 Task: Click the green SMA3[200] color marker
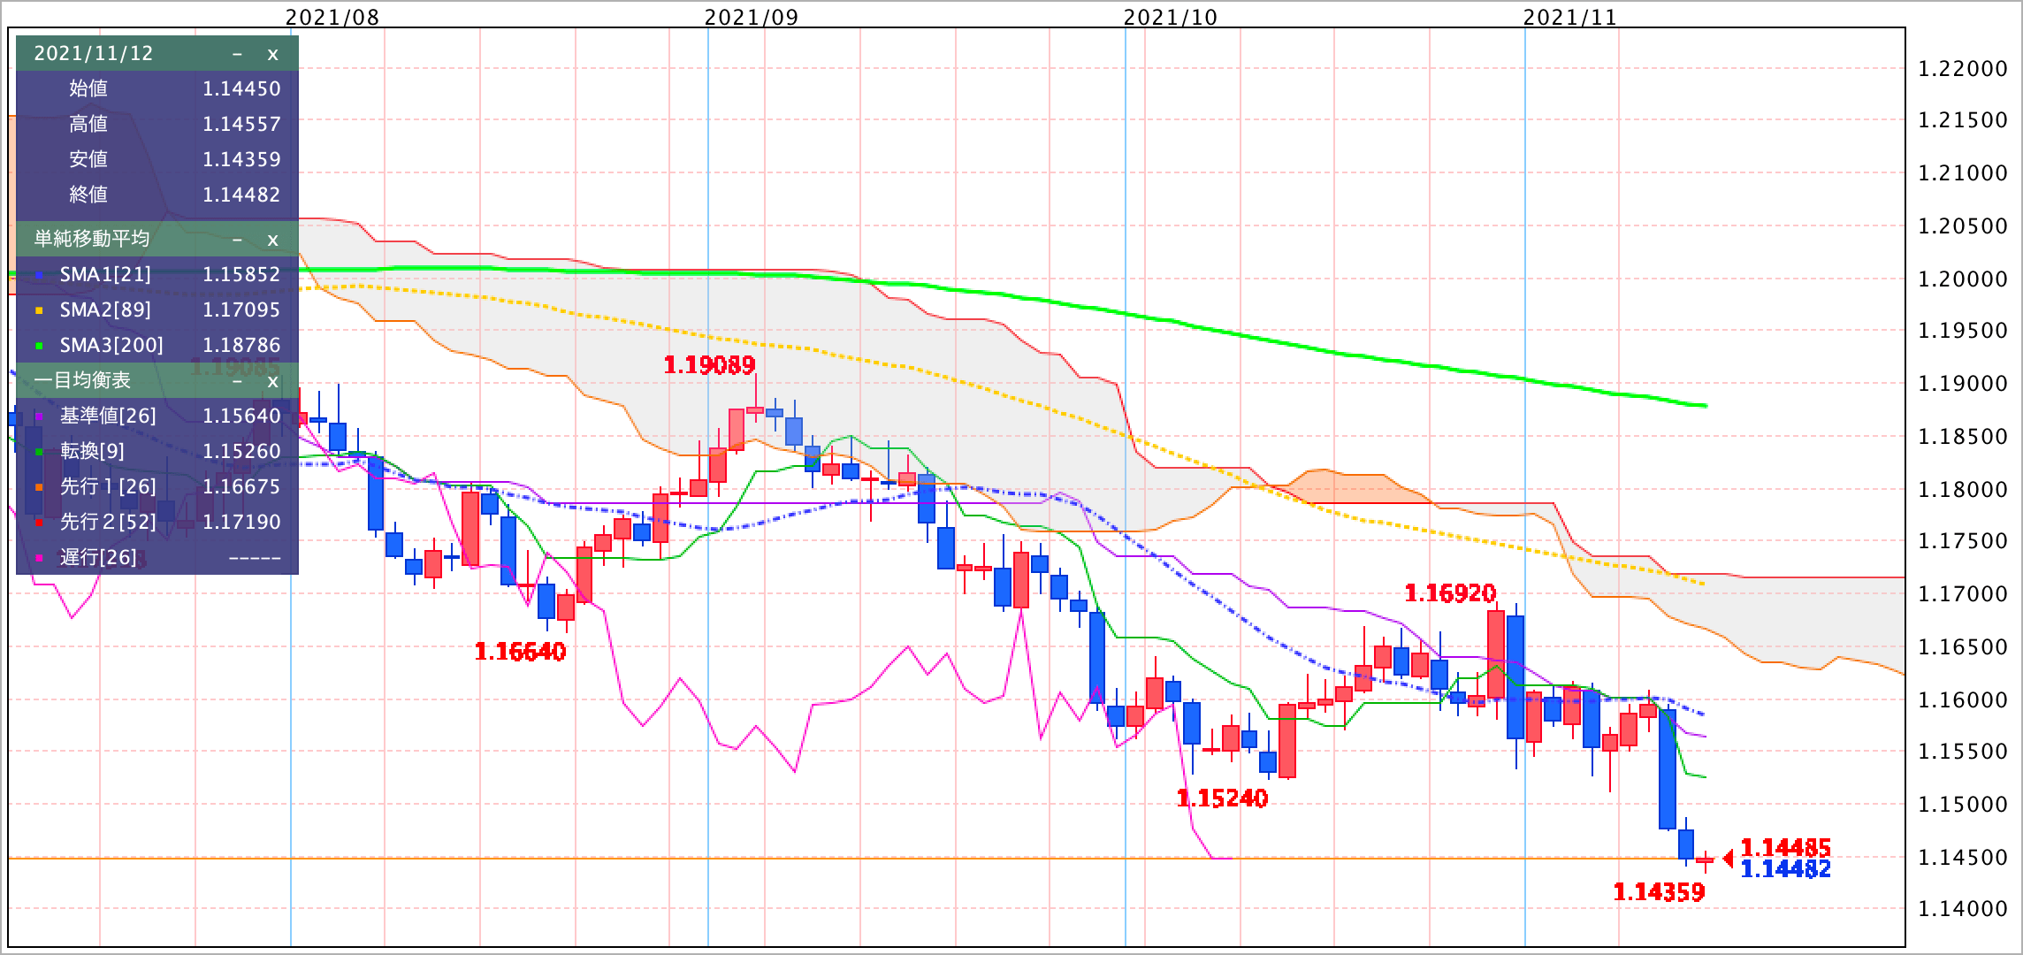click(38, 347)
